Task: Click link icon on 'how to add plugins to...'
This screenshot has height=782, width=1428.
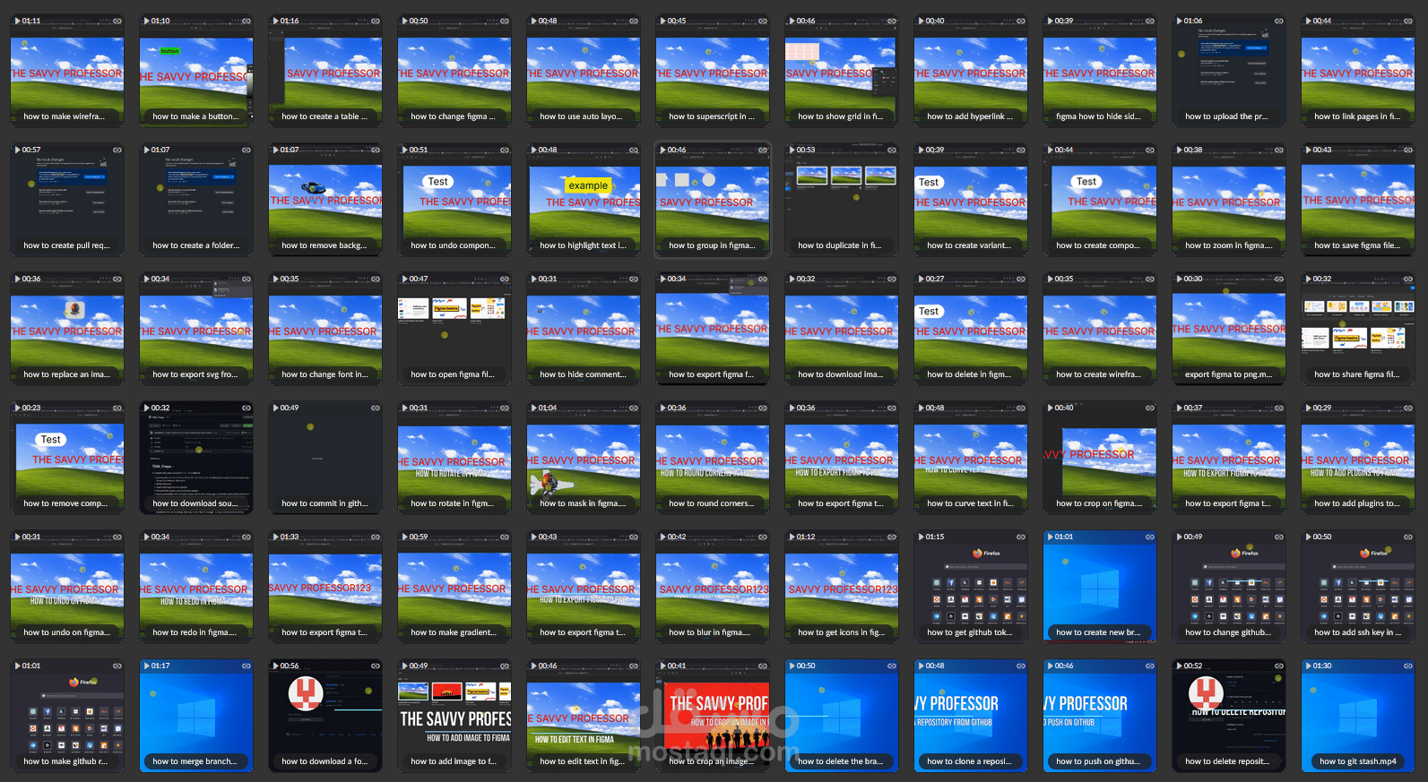Action: (1407, 408)
